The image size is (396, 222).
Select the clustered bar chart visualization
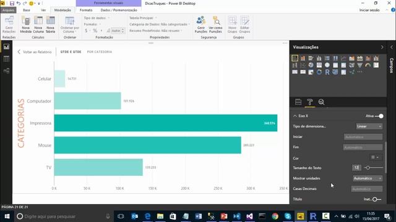pos(311,58)
